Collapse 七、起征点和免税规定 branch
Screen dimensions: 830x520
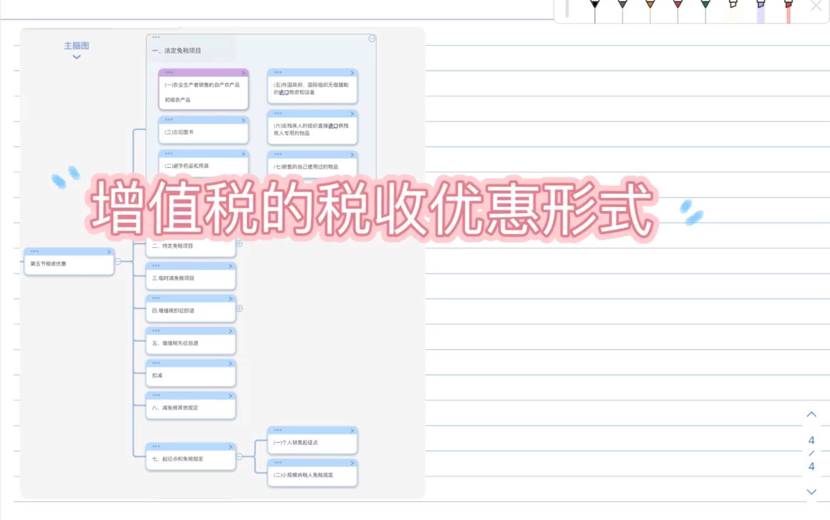pyautogui.click(x=240, y=457)
